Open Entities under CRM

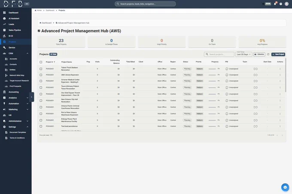point(15,70)
